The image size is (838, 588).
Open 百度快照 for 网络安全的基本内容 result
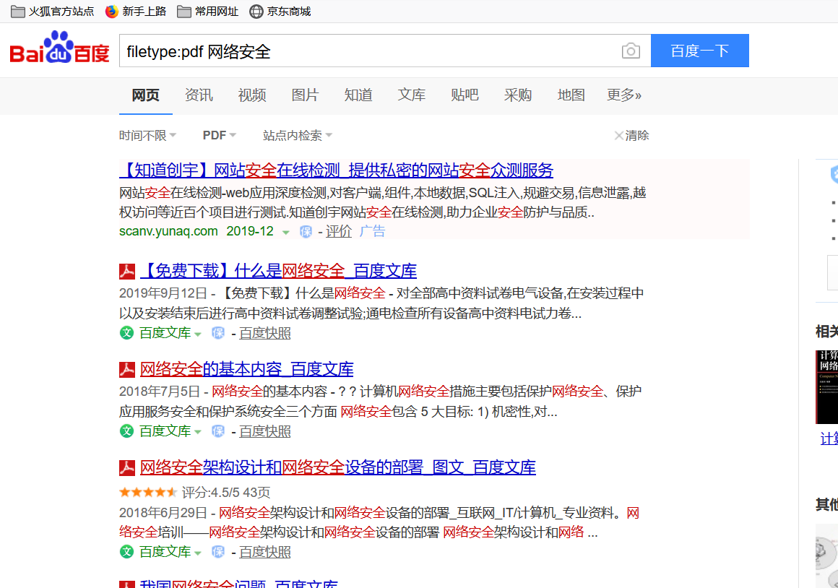pyautogui.click(x=265, y=431)
